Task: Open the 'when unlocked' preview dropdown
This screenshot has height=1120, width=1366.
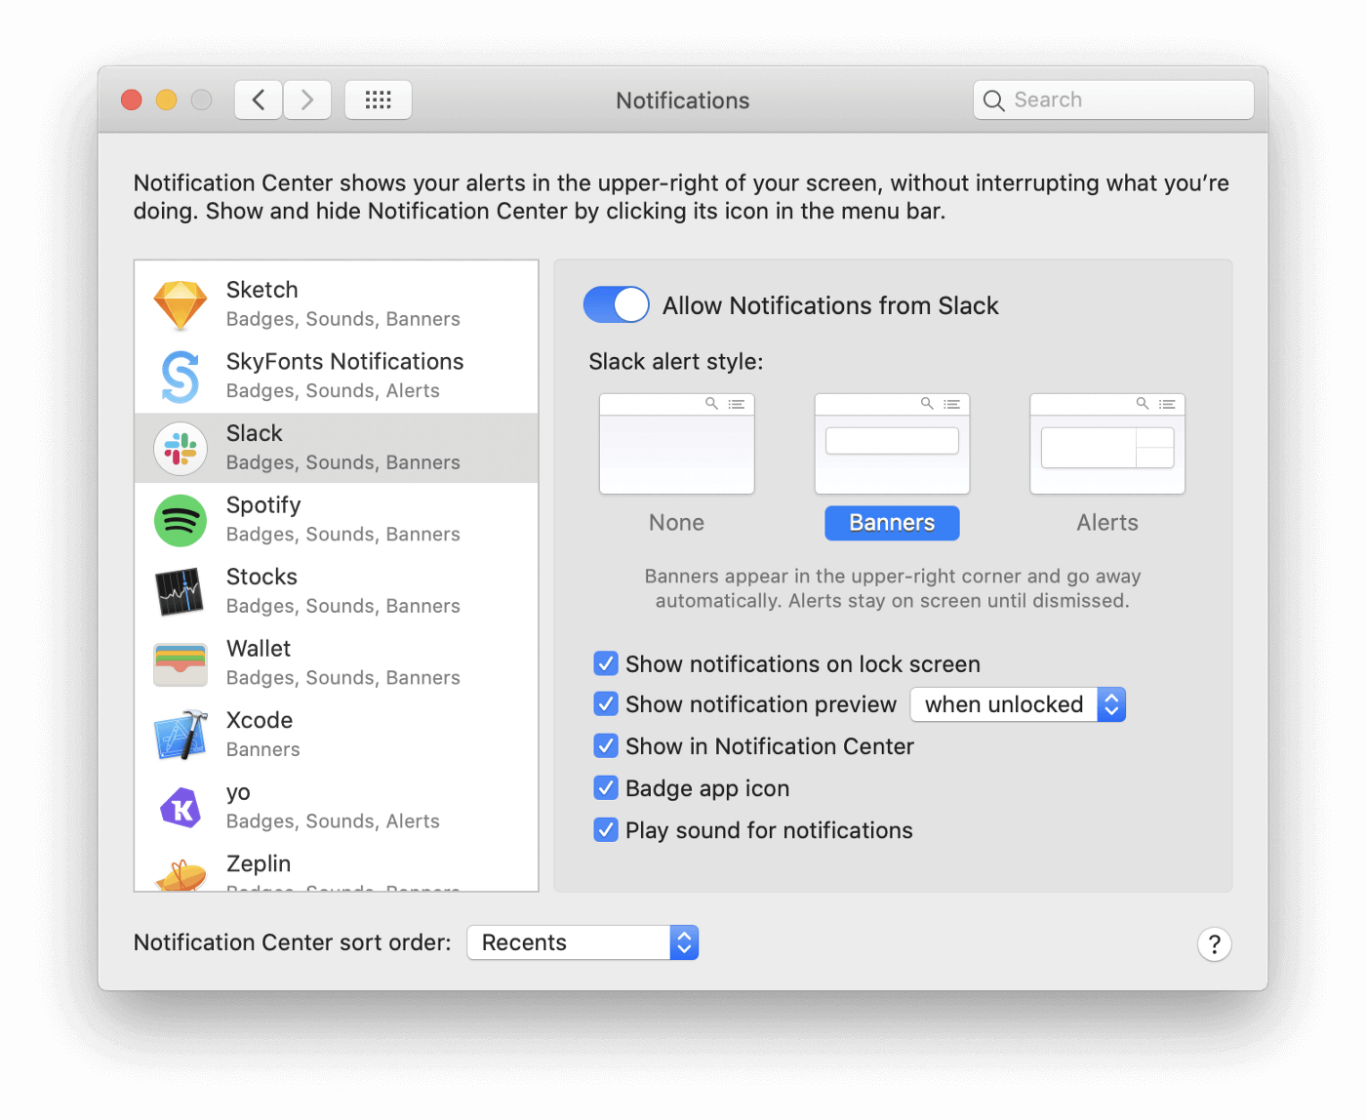Action: (x=1018, y=704)
